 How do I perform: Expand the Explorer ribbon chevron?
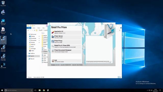(119, 28)
